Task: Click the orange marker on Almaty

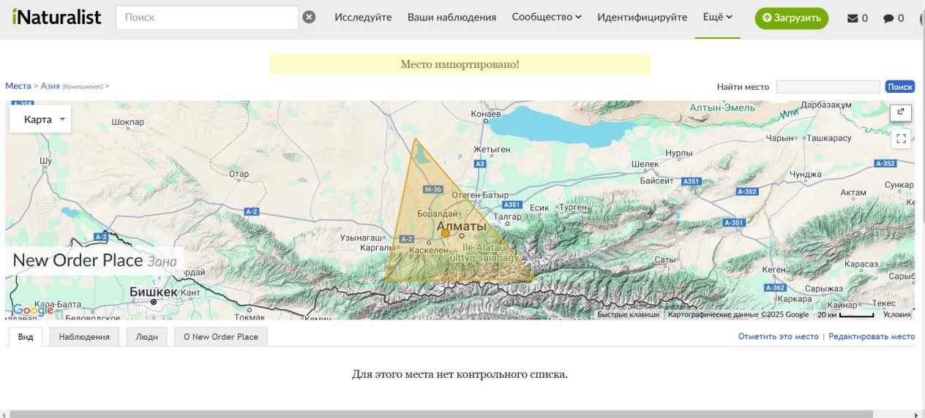Action: click(x=445, y=233)
